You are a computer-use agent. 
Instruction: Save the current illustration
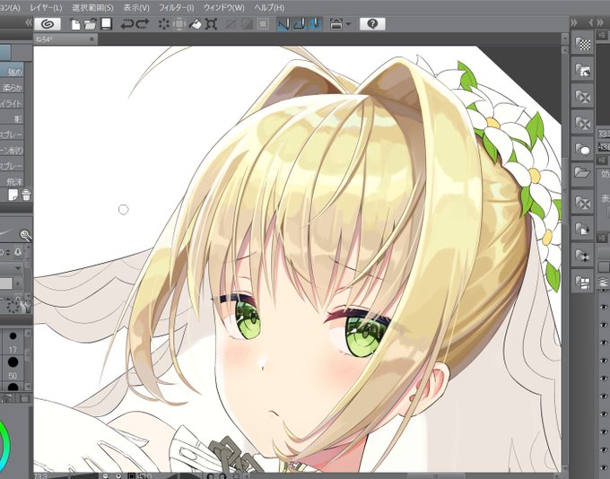(106, 24)
